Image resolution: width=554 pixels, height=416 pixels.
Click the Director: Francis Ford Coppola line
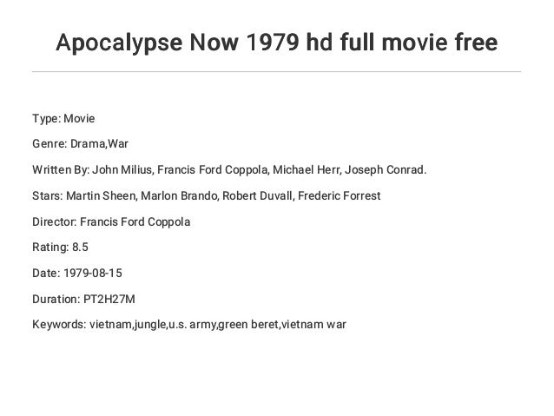click(111, 222)
